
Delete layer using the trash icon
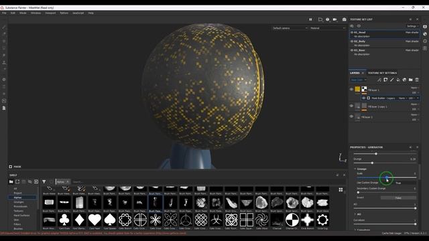click(x=417, y=80)
